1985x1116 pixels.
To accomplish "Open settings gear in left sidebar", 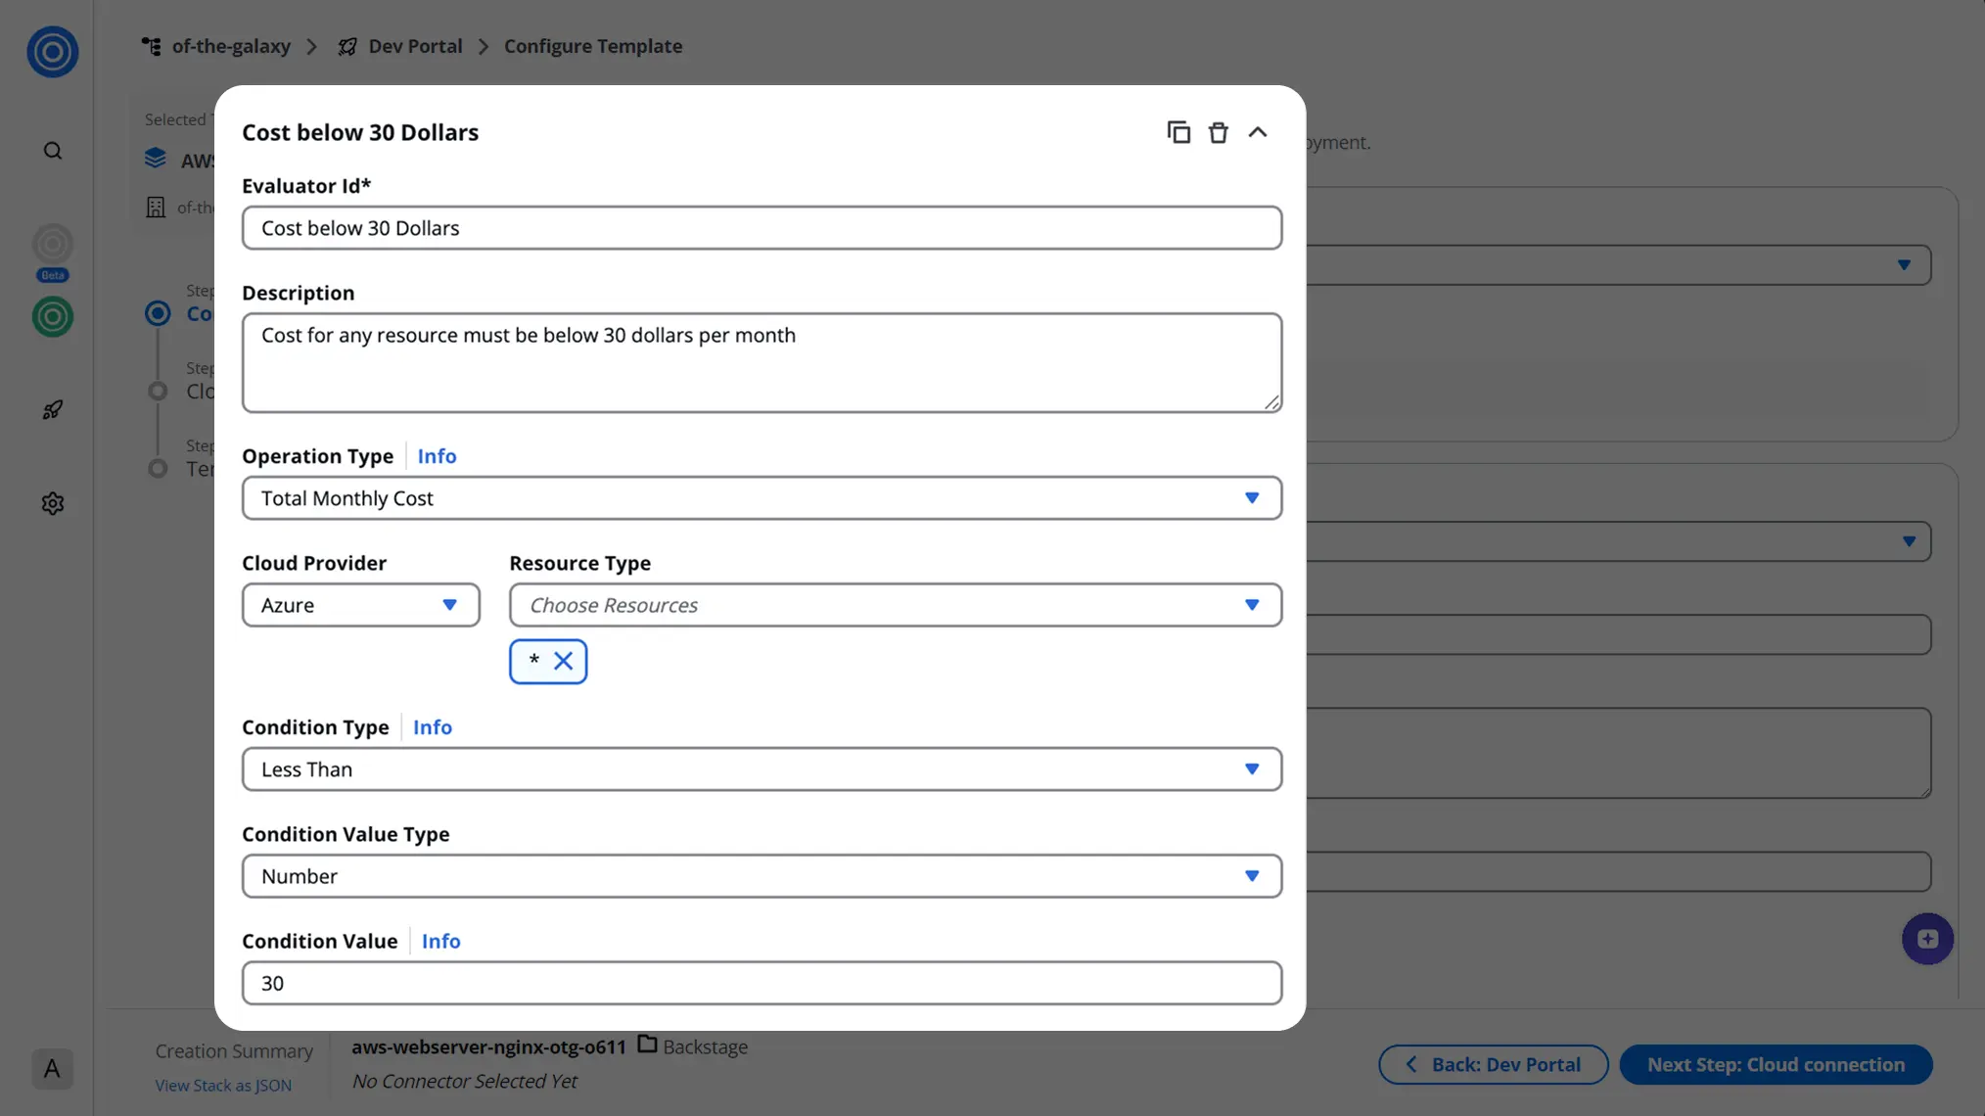I will 53,503.
